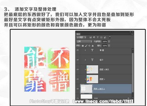This screenshot has height=106, width=147.
Task: Click the opacity 100% value field
Action: [105, 42]
